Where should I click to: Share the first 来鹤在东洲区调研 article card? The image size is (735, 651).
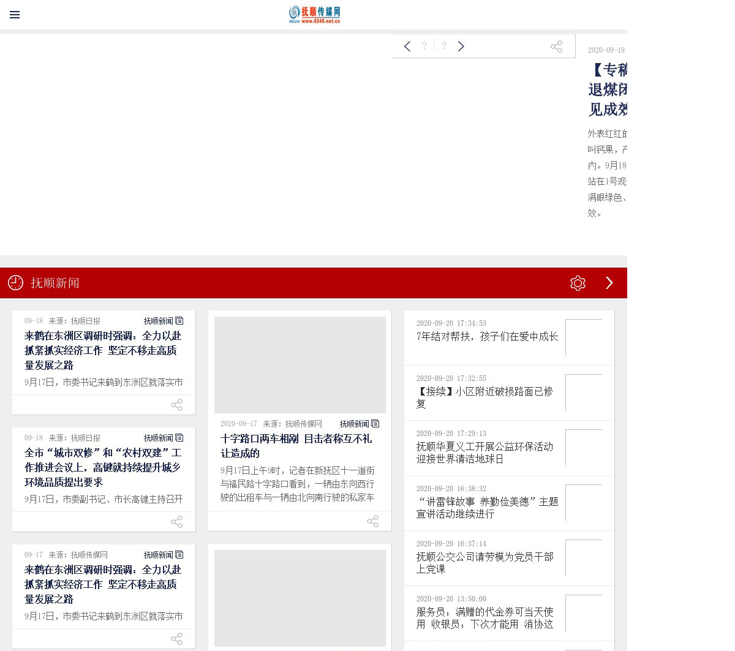click(176, 405)
